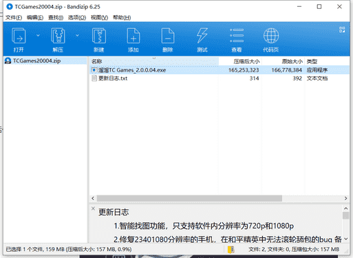The height and width of the screenshot is (258, 353).
Task: Sort by original size (原始大小) column
Action: click(x=283, y=61)
